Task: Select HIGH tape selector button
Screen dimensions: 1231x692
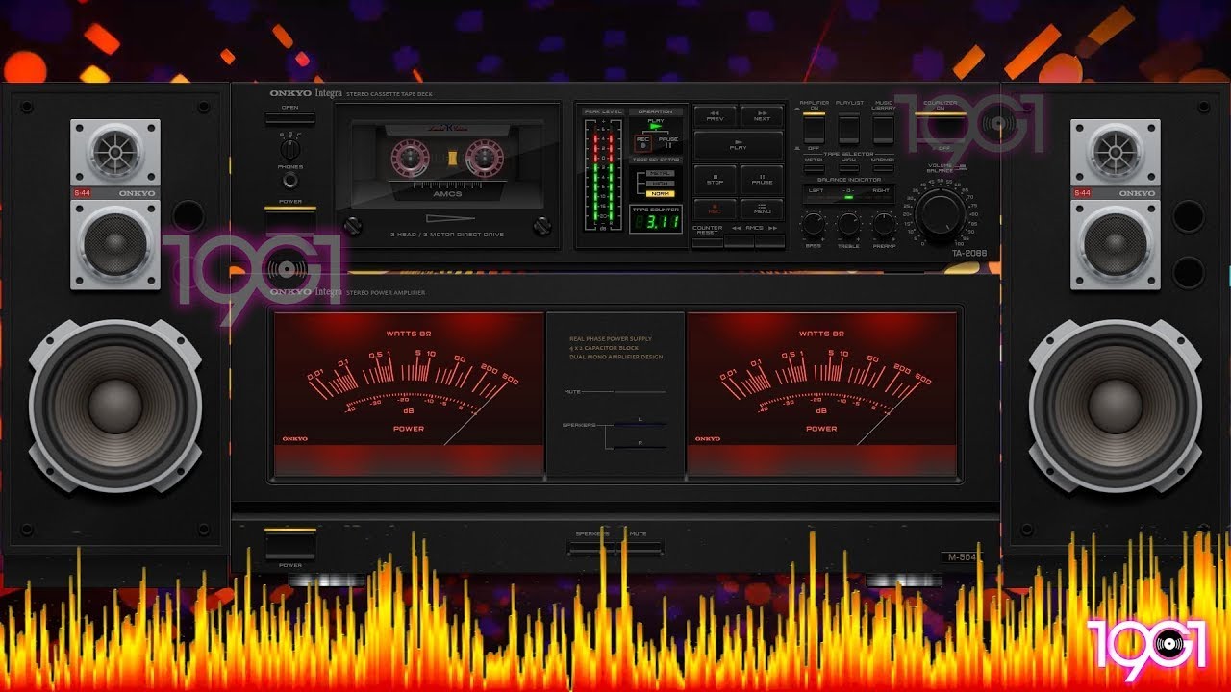Action: click(848, 168)
